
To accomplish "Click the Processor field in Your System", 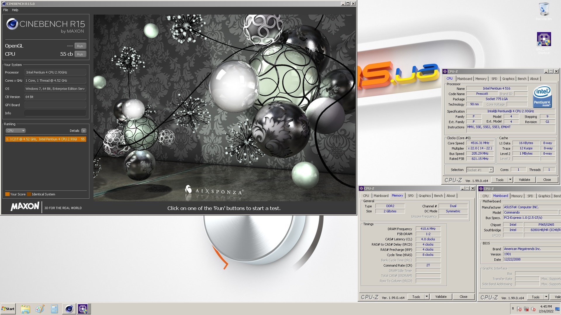I will click(x=55, y=72).
